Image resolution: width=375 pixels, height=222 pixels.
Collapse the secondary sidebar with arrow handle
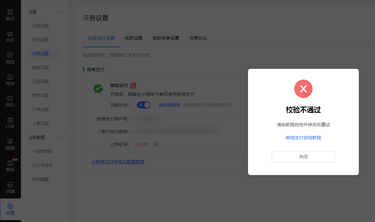point(70,138)
